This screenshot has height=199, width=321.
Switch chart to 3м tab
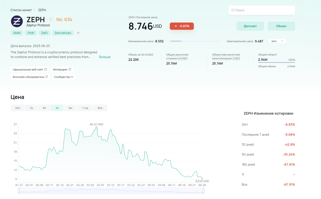pyautogui.click(x=57, y=108)
